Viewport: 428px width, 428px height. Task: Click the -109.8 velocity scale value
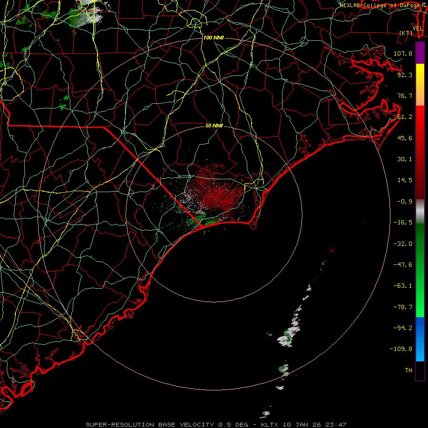pos(401,349)
